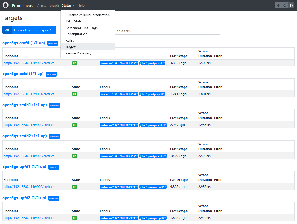The image size is (297, 224).
Task: Click scrape duration value 2.952ms
Action: (204, 187)
